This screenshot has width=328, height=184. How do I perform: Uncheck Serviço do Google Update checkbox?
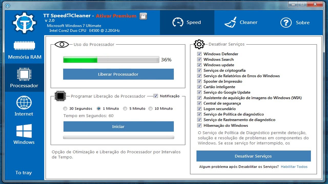click(199, 93)
